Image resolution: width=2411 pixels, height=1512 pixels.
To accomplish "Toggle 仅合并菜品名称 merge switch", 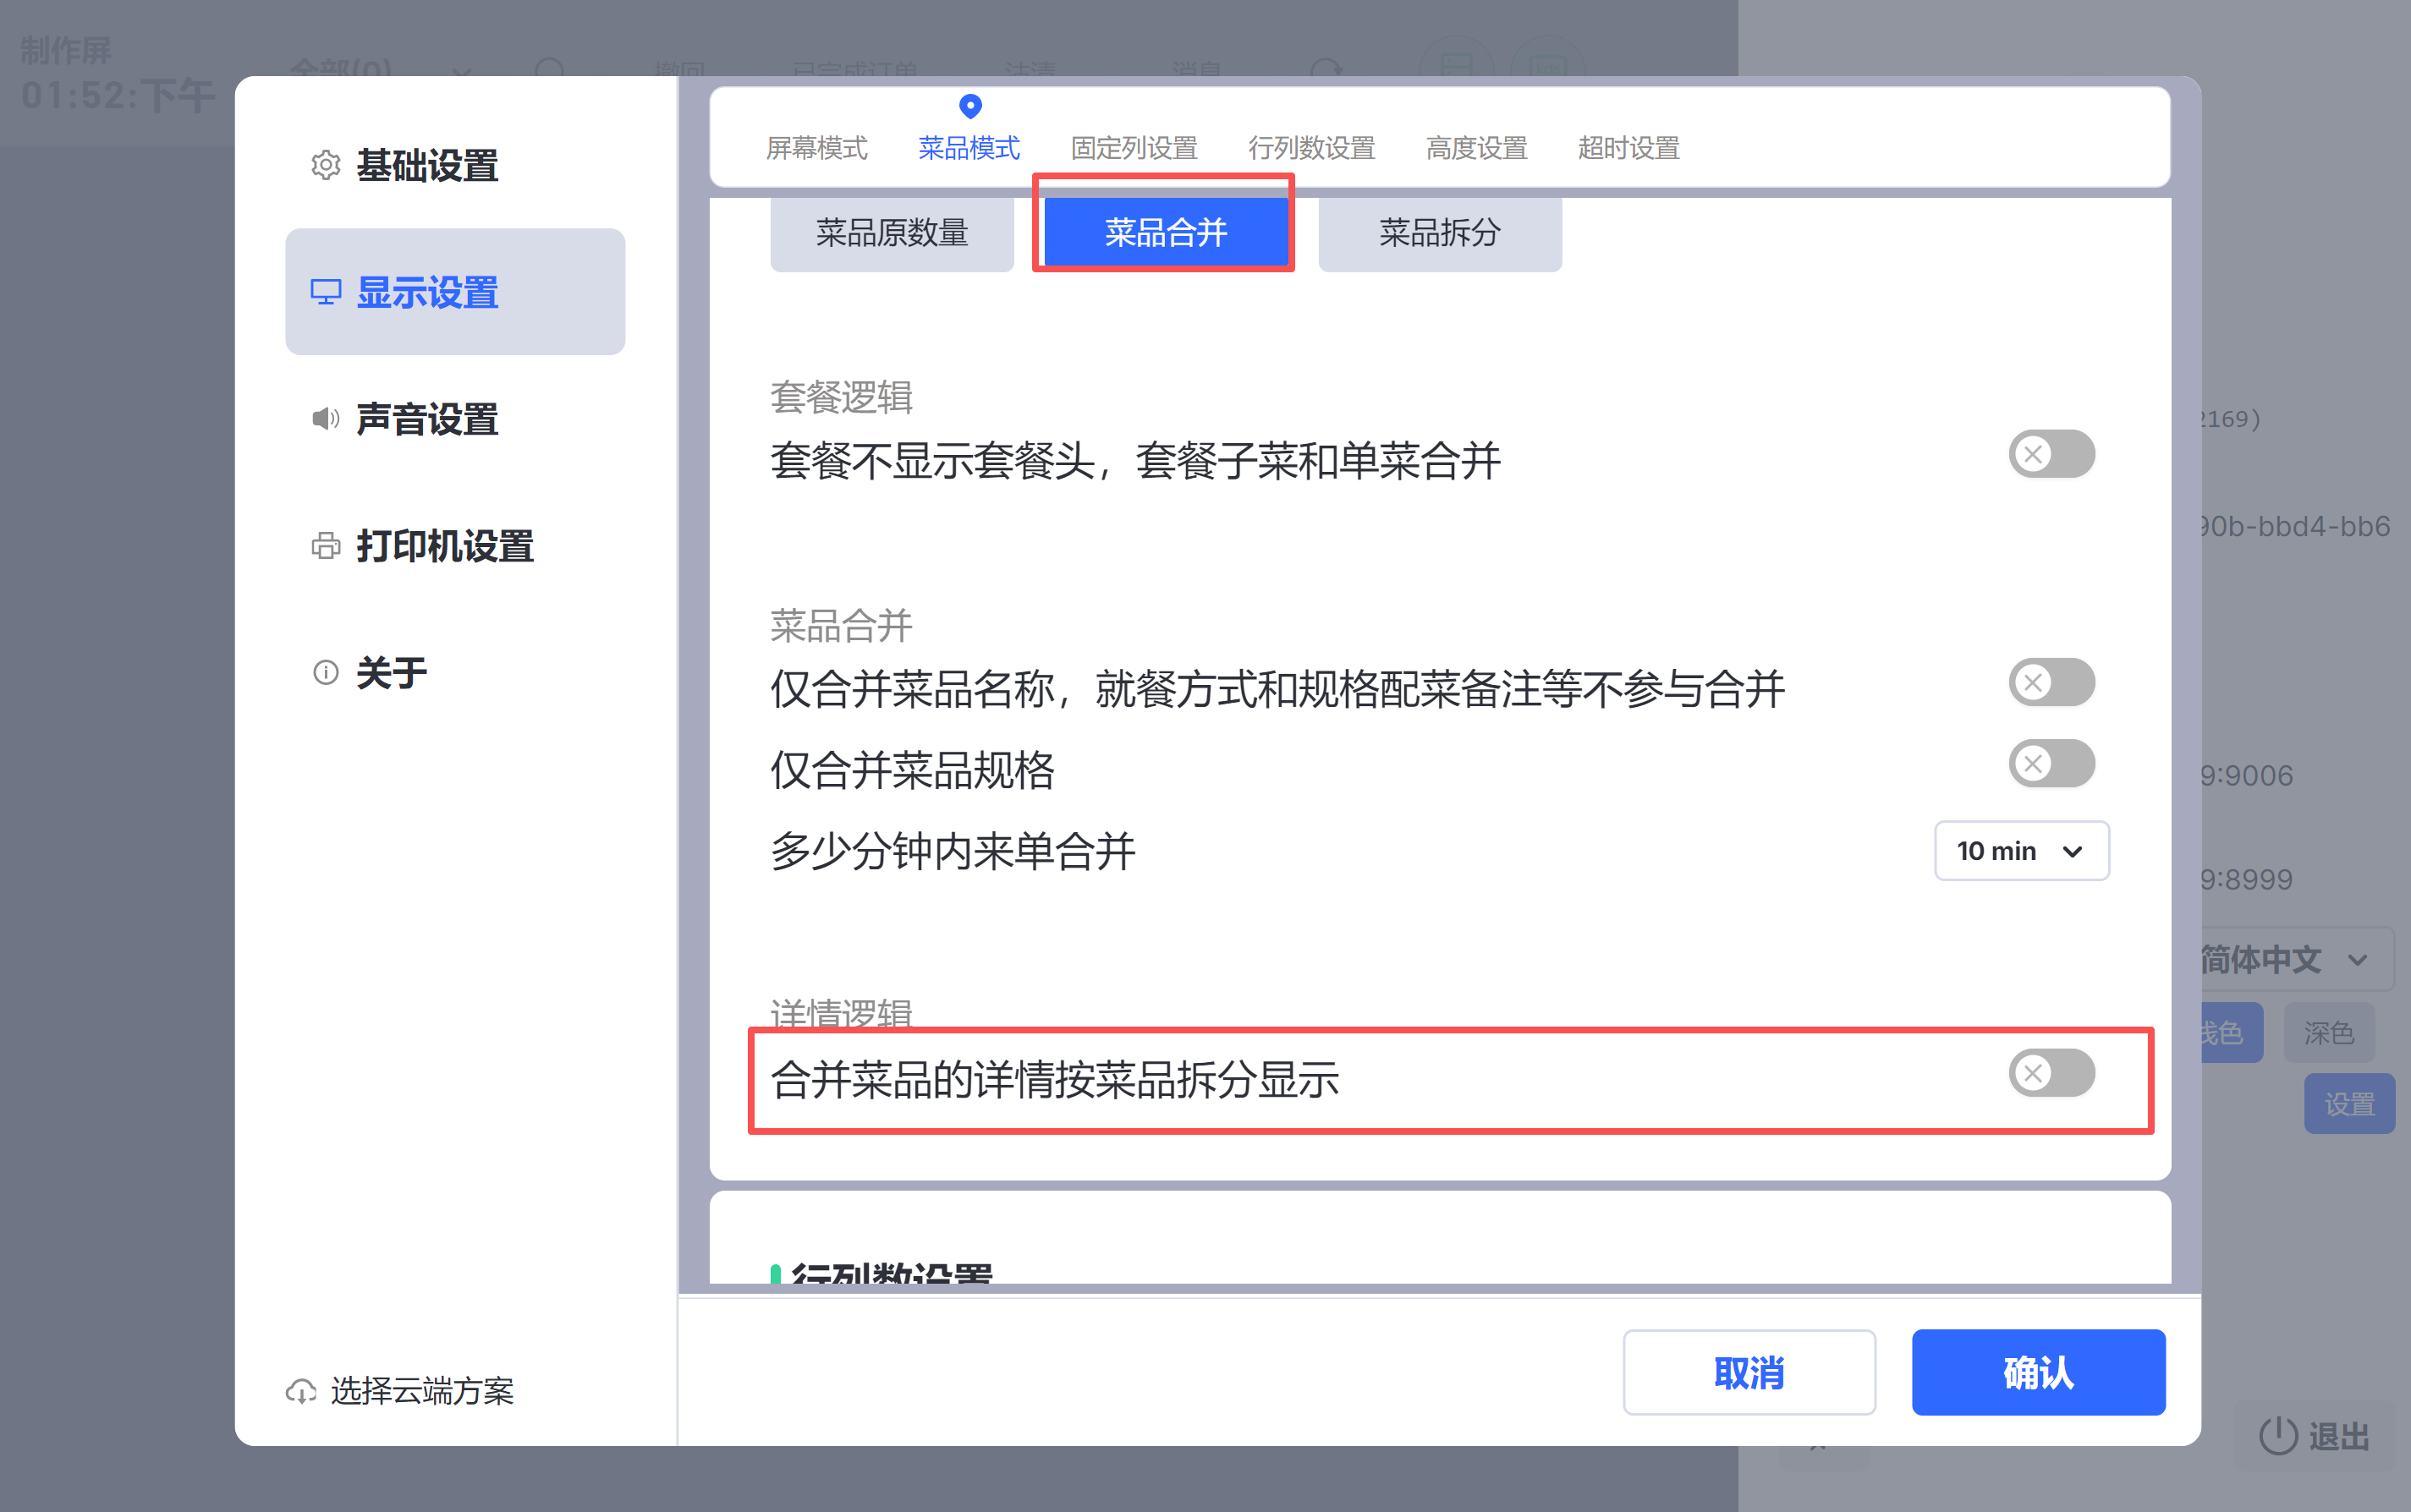I will 2051,683.
